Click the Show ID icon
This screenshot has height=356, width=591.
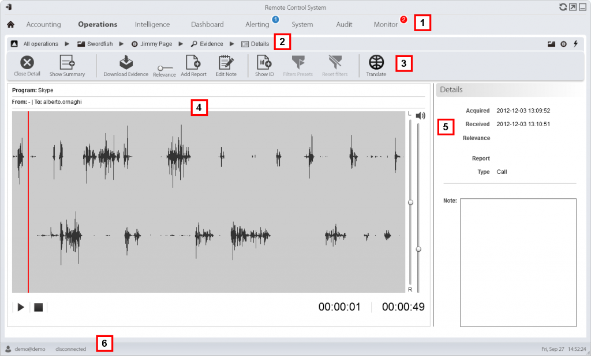(x=264, y=62)
